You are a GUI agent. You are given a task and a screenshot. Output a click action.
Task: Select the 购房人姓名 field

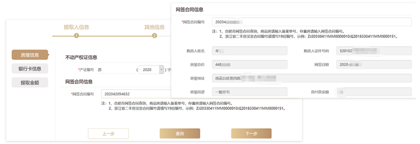click(x=249, y=51)
